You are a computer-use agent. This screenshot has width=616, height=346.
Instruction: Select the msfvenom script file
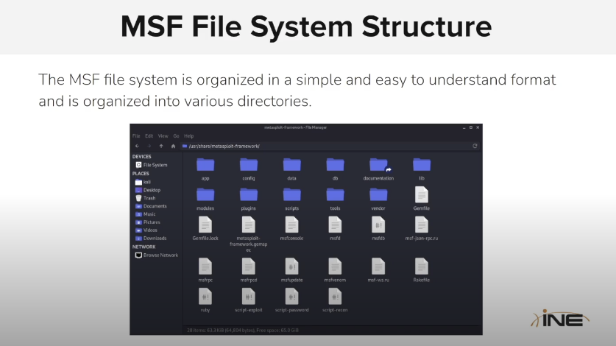(x=335, y=266)
